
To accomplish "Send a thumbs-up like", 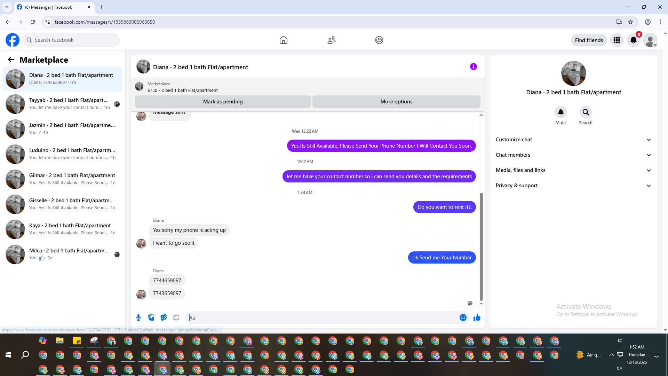I will click(x=477, y=318).
